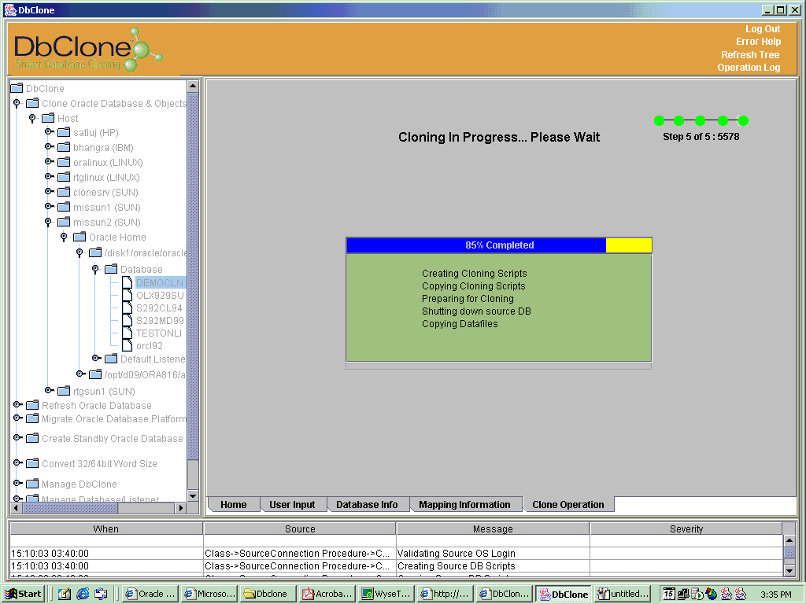Click the Manage DbClone folder icon
The image size is (806, 604).
coord(32,484)
